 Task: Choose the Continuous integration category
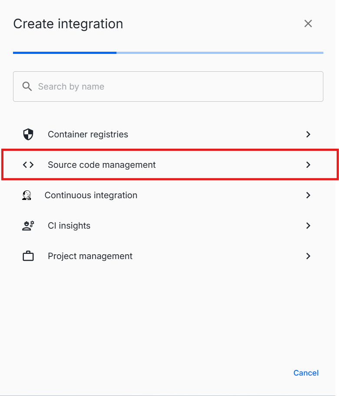coord(91,195)
